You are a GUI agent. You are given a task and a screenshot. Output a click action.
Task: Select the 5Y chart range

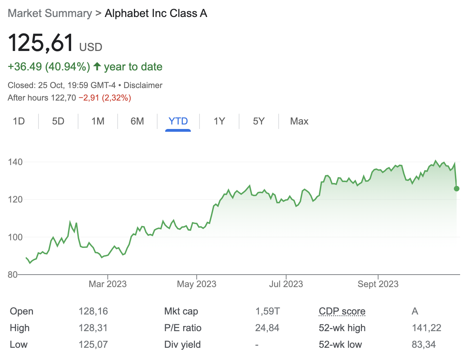click(x=259, y=121)
